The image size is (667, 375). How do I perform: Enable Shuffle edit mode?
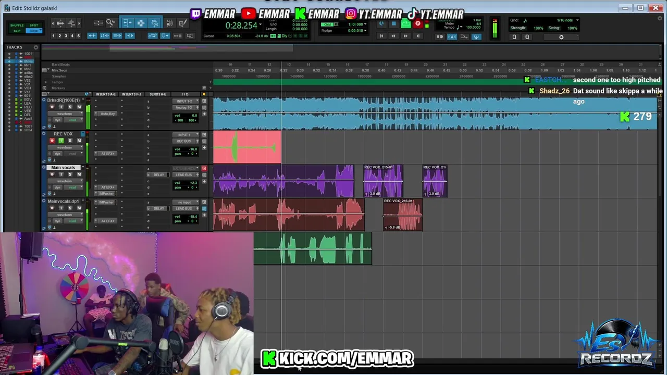click(x=17, y=25)
